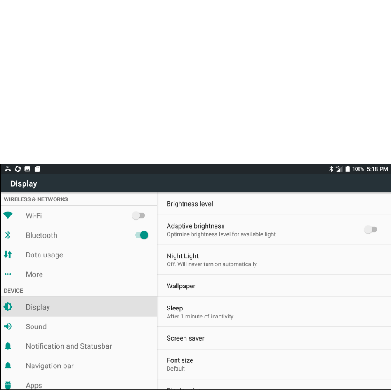391x390 pixels.
Task: Select Display in the Device section
Action: (79, 307)
